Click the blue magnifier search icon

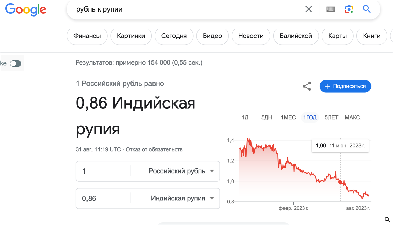(367, 9)
